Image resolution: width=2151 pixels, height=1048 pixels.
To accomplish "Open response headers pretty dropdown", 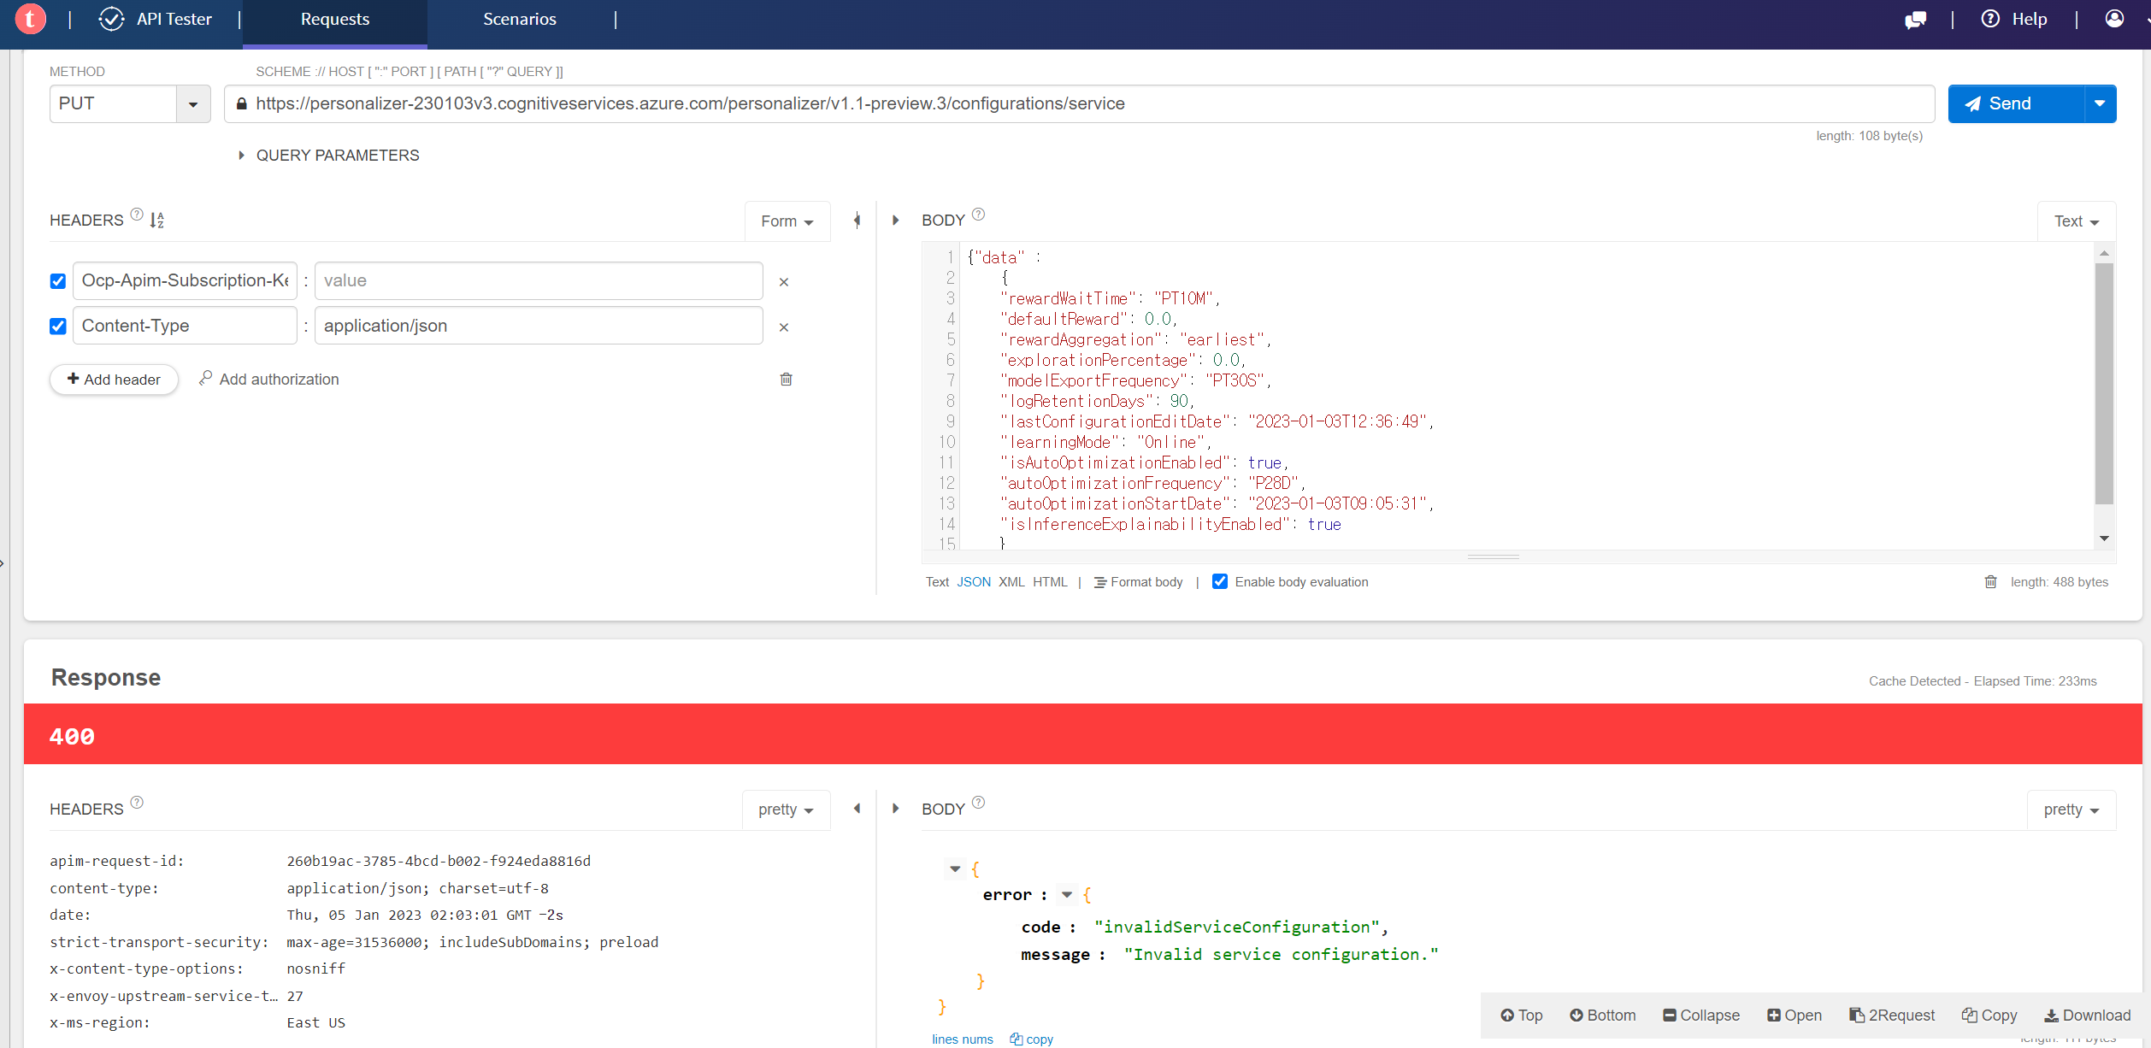I will point(786,810).
